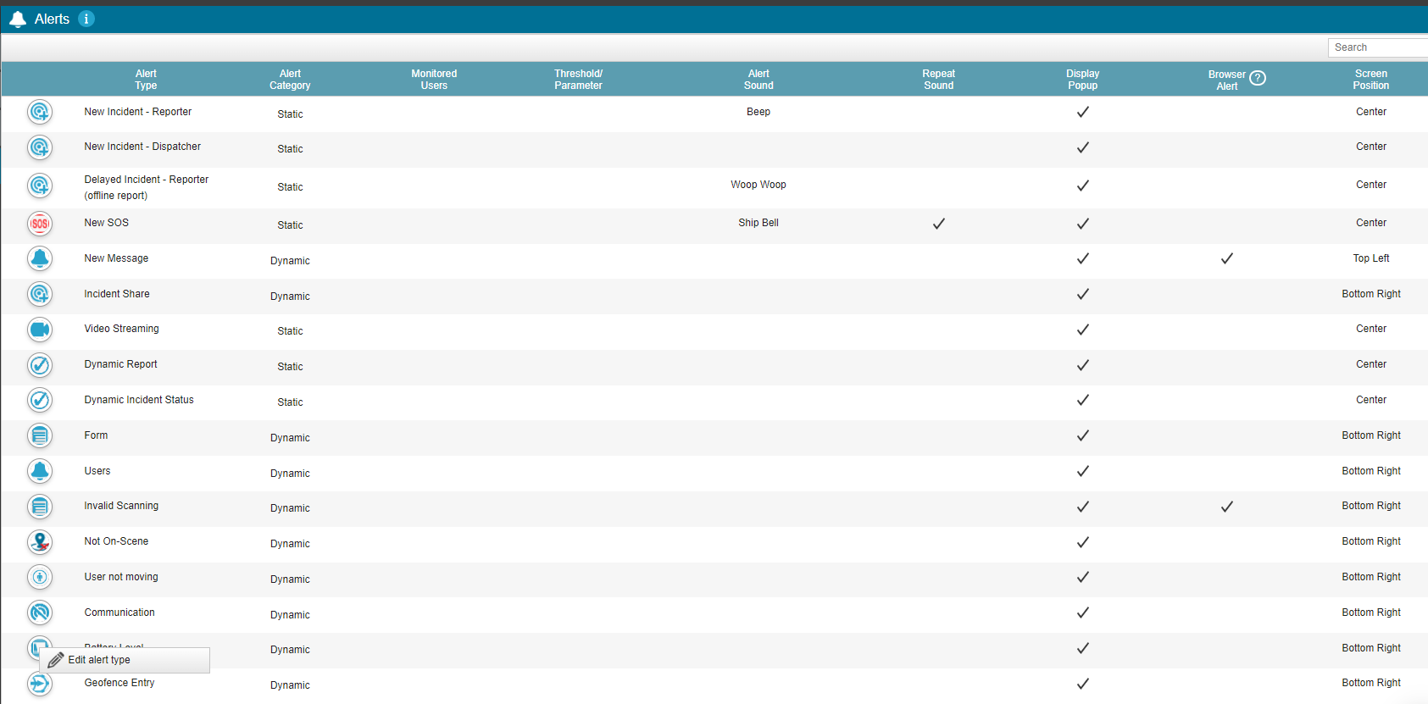Sort by Screen Position column header
This screenshot has height=704, width=1428.
tap(1371, 80)
